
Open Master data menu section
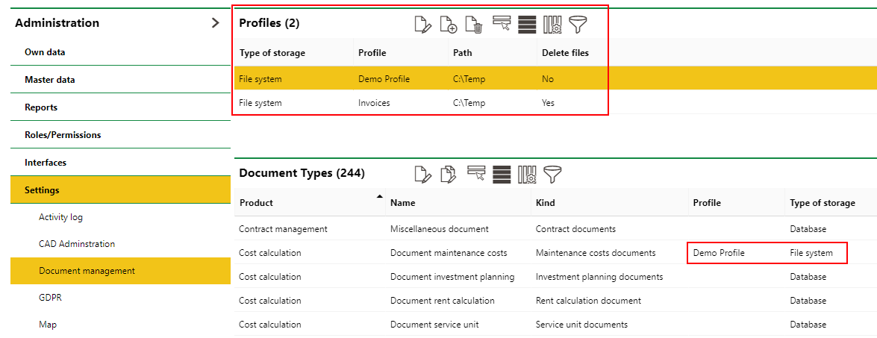coord(120,80)
